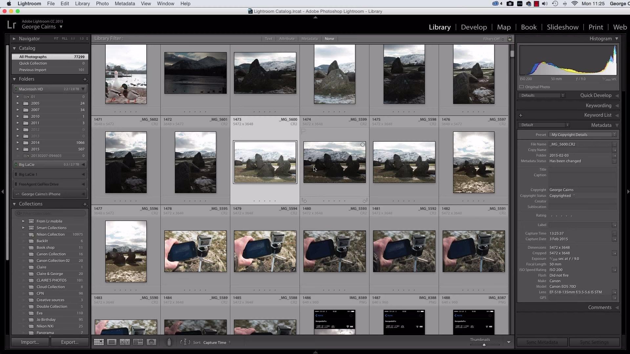The width and height of the screenshot is (630, 354).
Task: Switch to the Develop module
Action: [473, 27]
